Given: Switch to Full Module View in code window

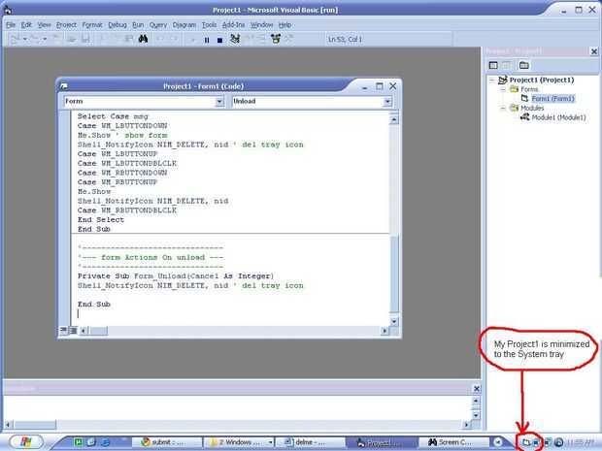Looking at the screenshot, I should click(73, 330).
